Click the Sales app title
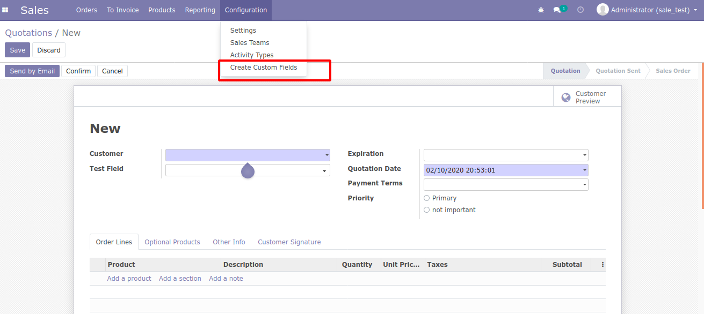704x314 pixels. [x=34, y=10]
